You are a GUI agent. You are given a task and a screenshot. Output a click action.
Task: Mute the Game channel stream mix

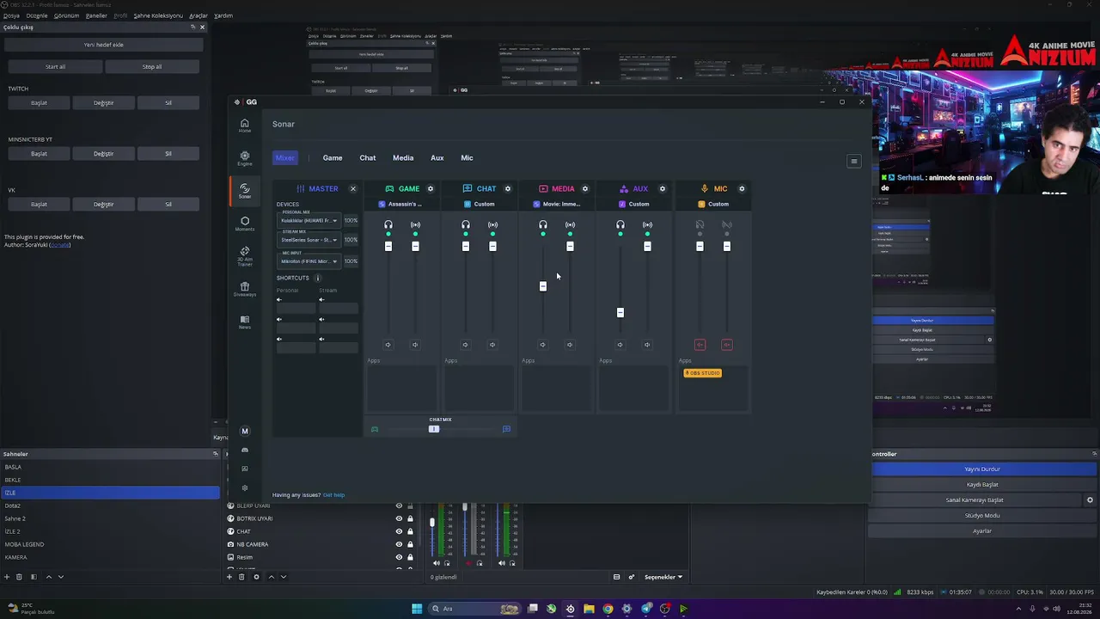pyautogui.click(x=415, y=345)
